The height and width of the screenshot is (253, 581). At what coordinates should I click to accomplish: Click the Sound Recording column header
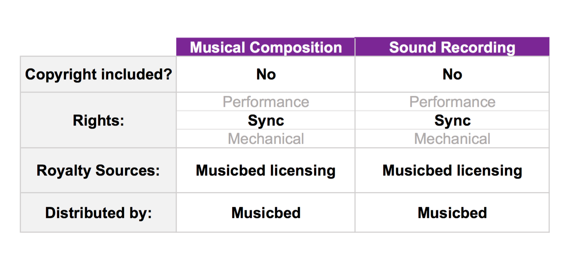pos(452,47)
